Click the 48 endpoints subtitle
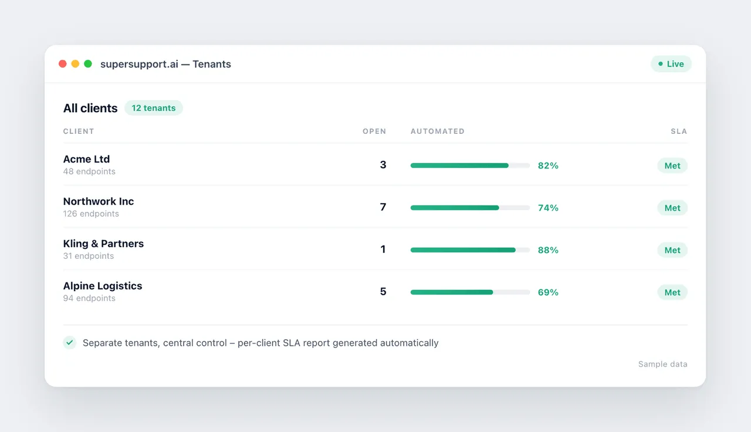 tap(89, 171)
